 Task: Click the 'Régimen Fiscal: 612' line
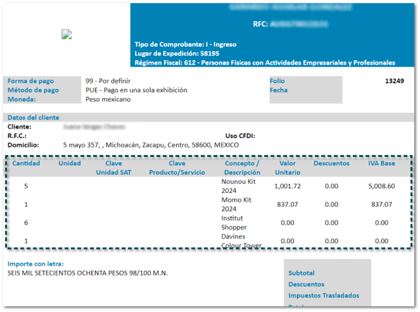pyautogui.click(x=265, y=63)
